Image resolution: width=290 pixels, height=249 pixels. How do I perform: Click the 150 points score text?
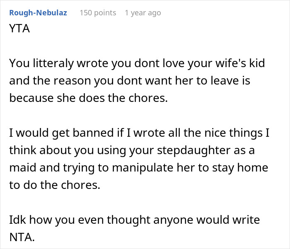pyautogui.click(x=97, y=13)
